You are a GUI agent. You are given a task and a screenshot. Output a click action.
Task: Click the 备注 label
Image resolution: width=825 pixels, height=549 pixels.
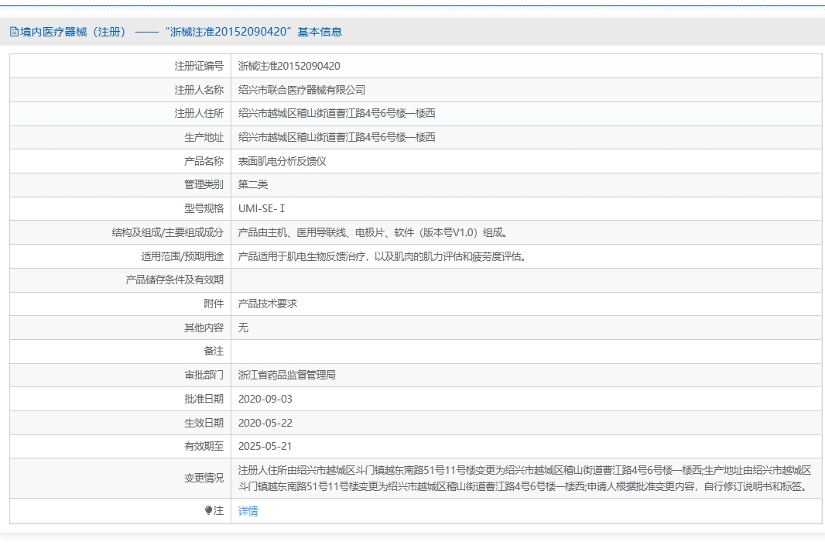pyautogui.click(x=214, y=352)
